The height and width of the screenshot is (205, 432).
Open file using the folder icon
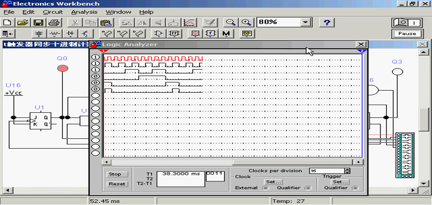pos(23,23)
